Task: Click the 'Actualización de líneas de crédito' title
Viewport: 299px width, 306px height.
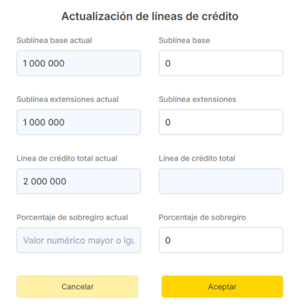Action: point(150,16)
